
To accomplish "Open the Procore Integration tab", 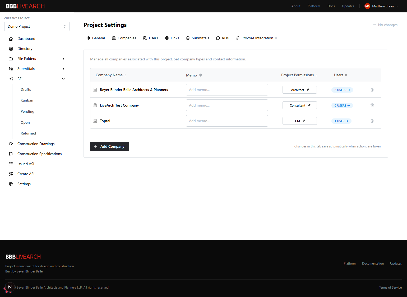I will click(257, 38).
